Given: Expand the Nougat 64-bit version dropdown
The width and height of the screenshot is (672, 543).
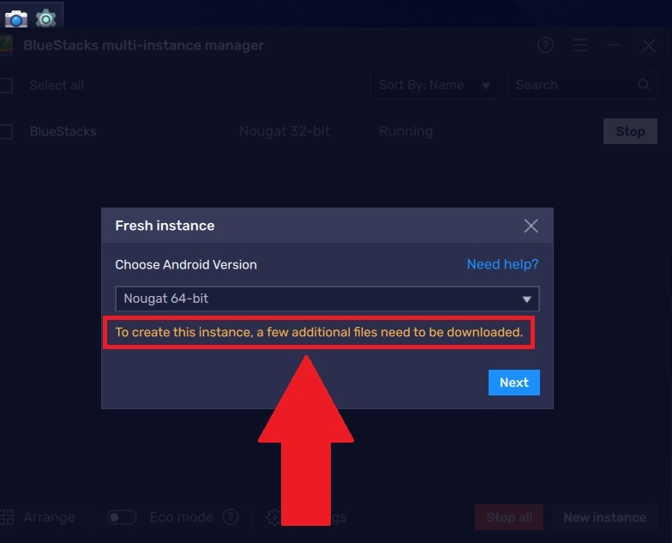Looking at the screenshot, I should click(x=327, y=299).
